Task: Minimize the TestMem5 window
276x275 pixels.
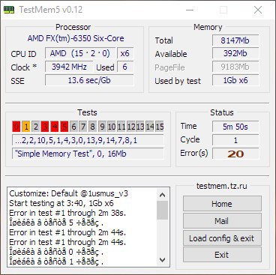Action: coord(190,10)
